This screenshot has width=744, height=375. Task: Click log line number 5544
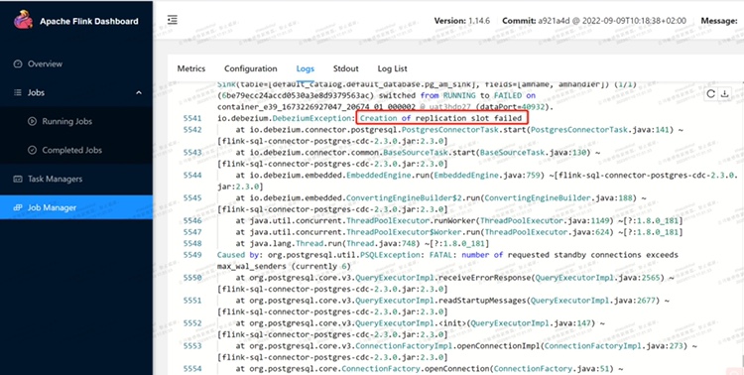tap(192, 176)
